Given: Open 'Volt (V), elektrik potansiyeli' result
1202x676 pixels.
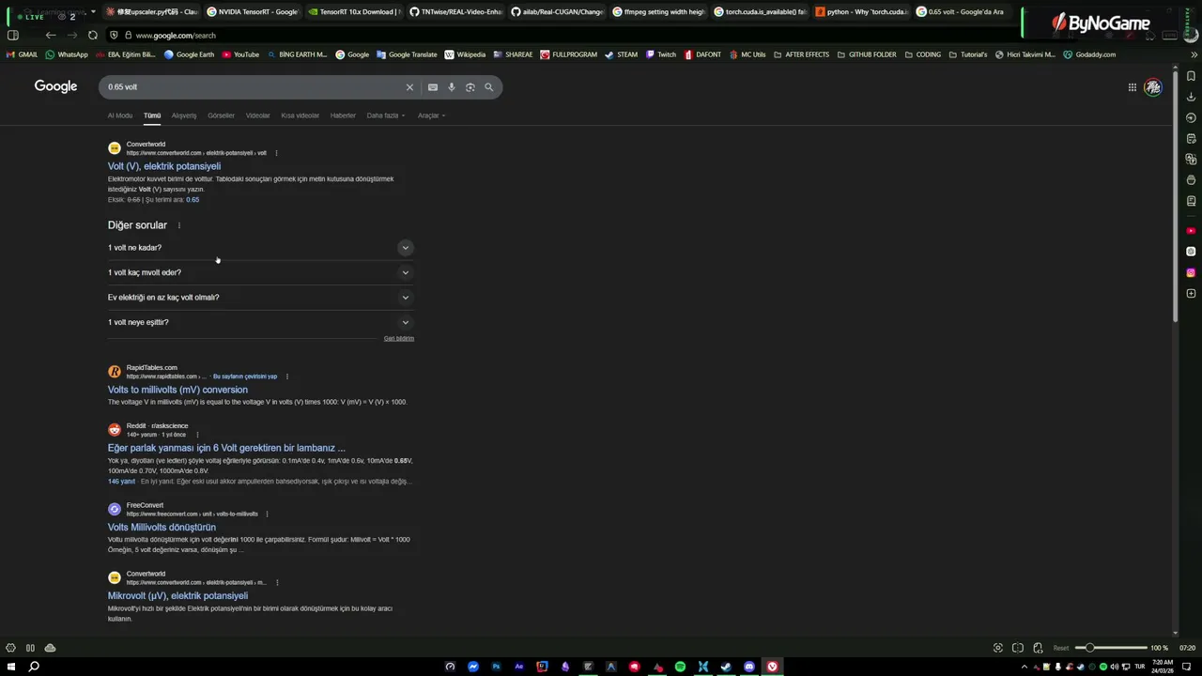Looking at the screenshot, I should [x=164, y=166].
